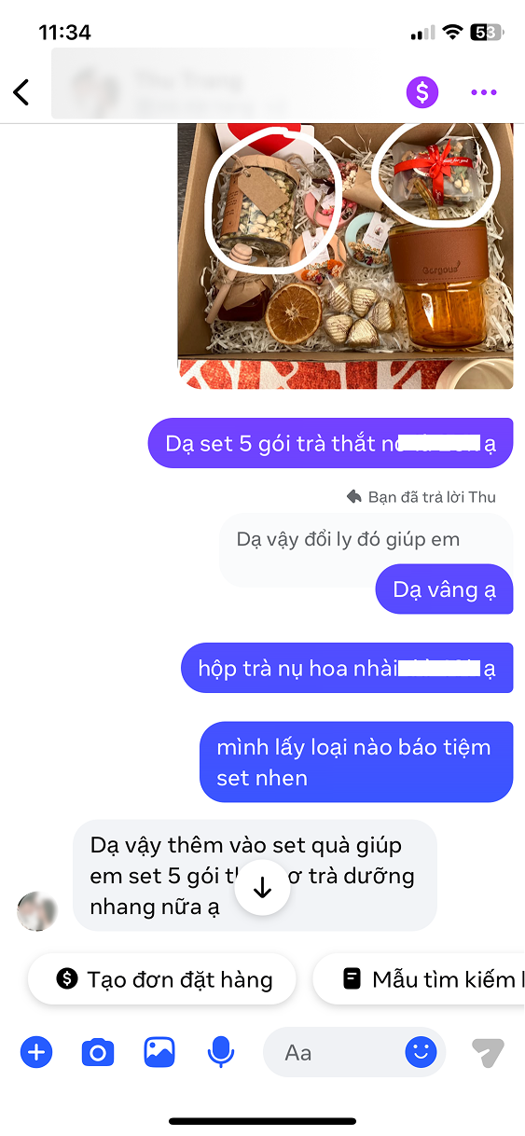525x1136 pixels.
Task: Jump to latest message with down arrow
Action: pyautogui.click(x=262, y=887)
